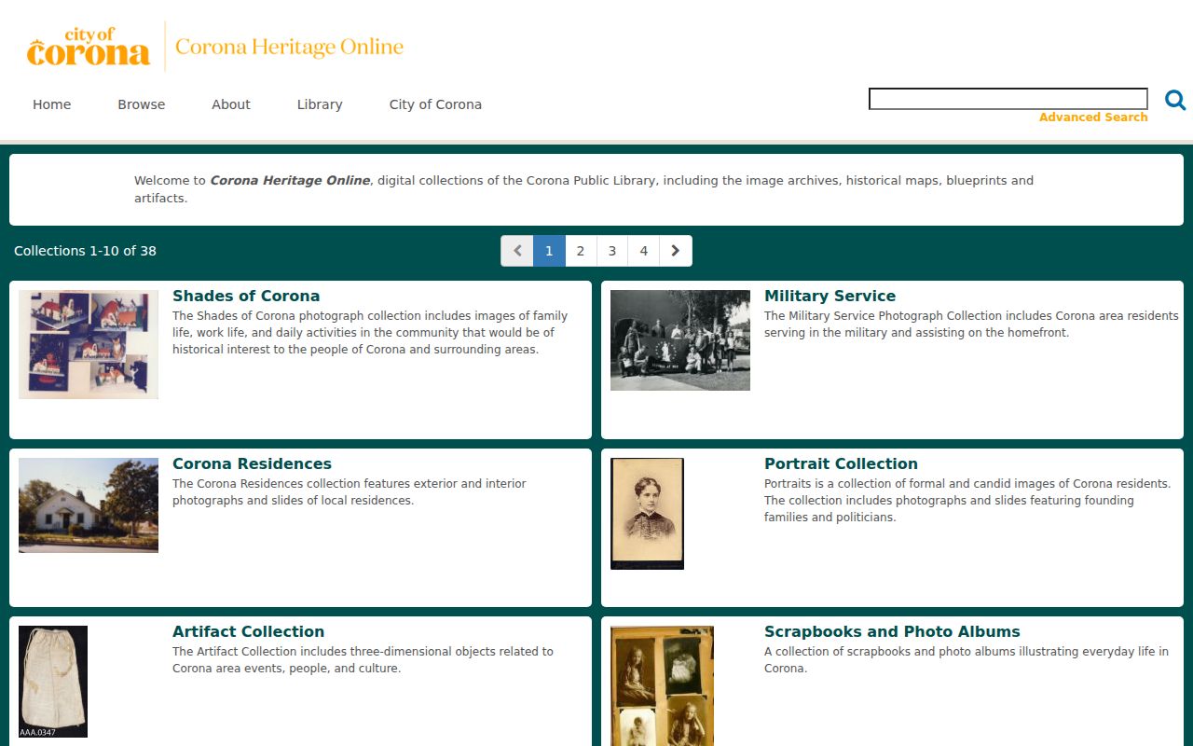The width and height of the screenshot is (1193, 746).
Task: Click the Shades of Corona thumbnail image
Action: point(89,344)
